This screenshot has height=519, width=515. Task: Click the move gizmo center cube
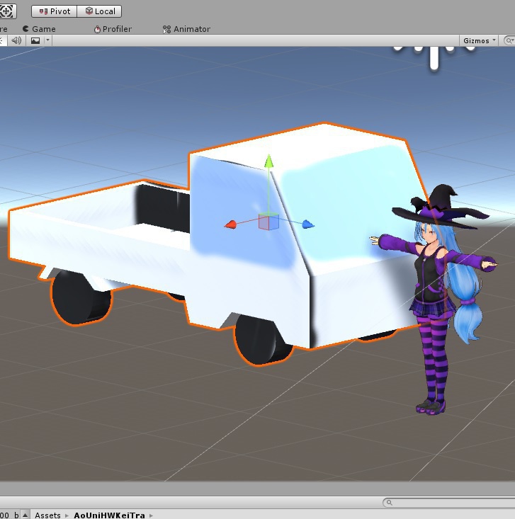coord(268,222)
